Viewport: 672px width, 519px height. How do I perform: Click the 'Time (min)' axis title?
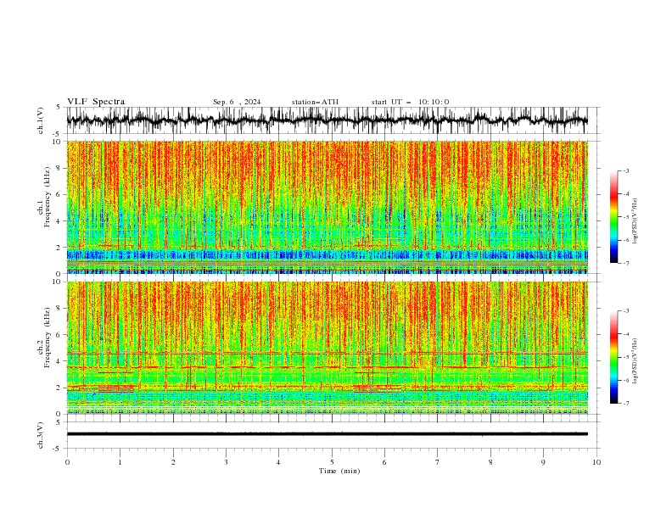click(x=339, y=471)
